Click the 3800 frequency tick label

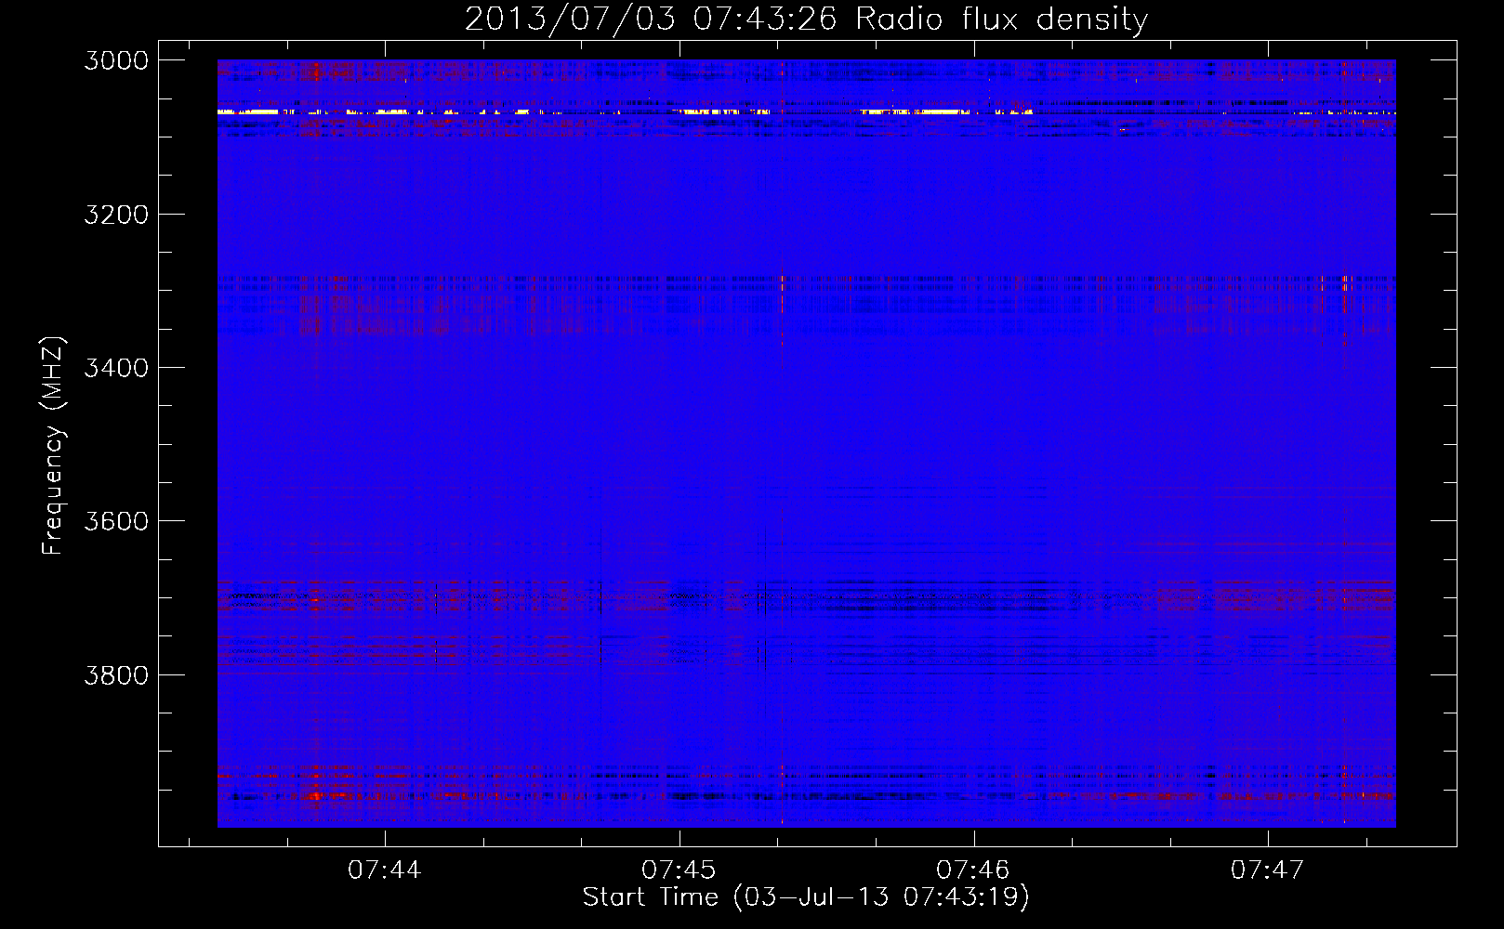(x=116, y=675)
